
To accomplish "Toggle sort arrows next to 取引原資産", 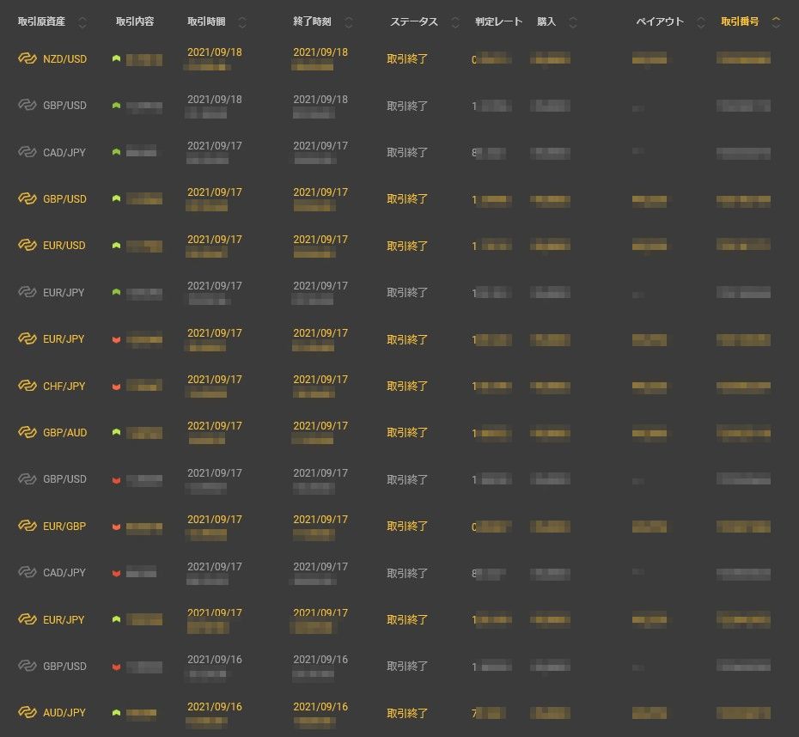I will pos(82,22).
